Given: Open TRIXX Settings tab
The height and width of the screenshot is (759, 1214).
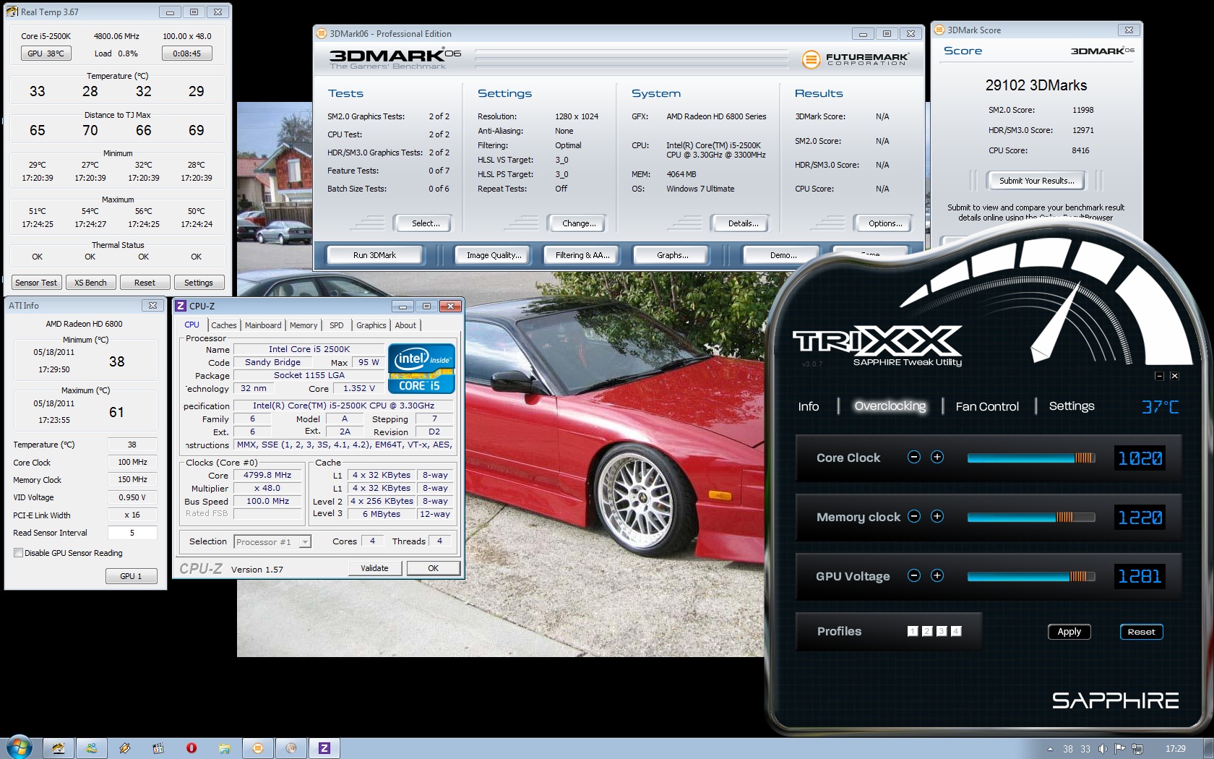Looking at the screenshot, I should click(1072, 406).
